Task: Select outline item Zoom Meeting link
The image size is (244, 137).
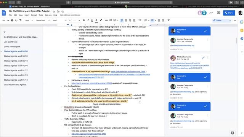Action: [x=12, y=46]
